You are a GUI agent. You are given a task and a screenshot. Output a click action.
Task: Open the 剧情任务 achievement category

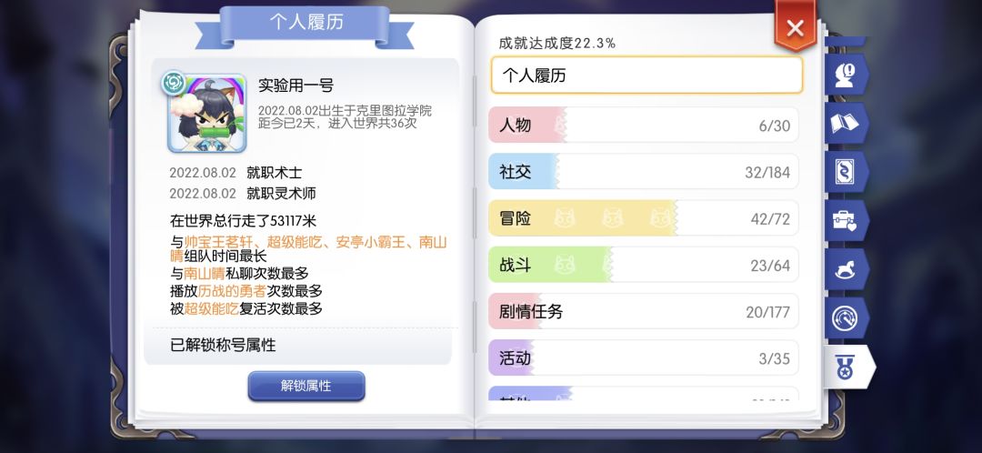(644, 312)
